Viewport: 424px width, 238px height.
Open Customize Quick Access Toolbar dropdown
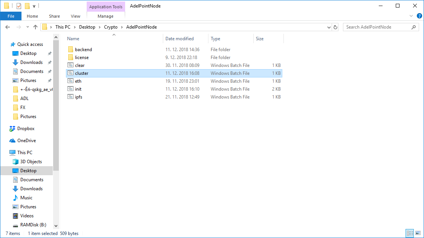[34, 6]
